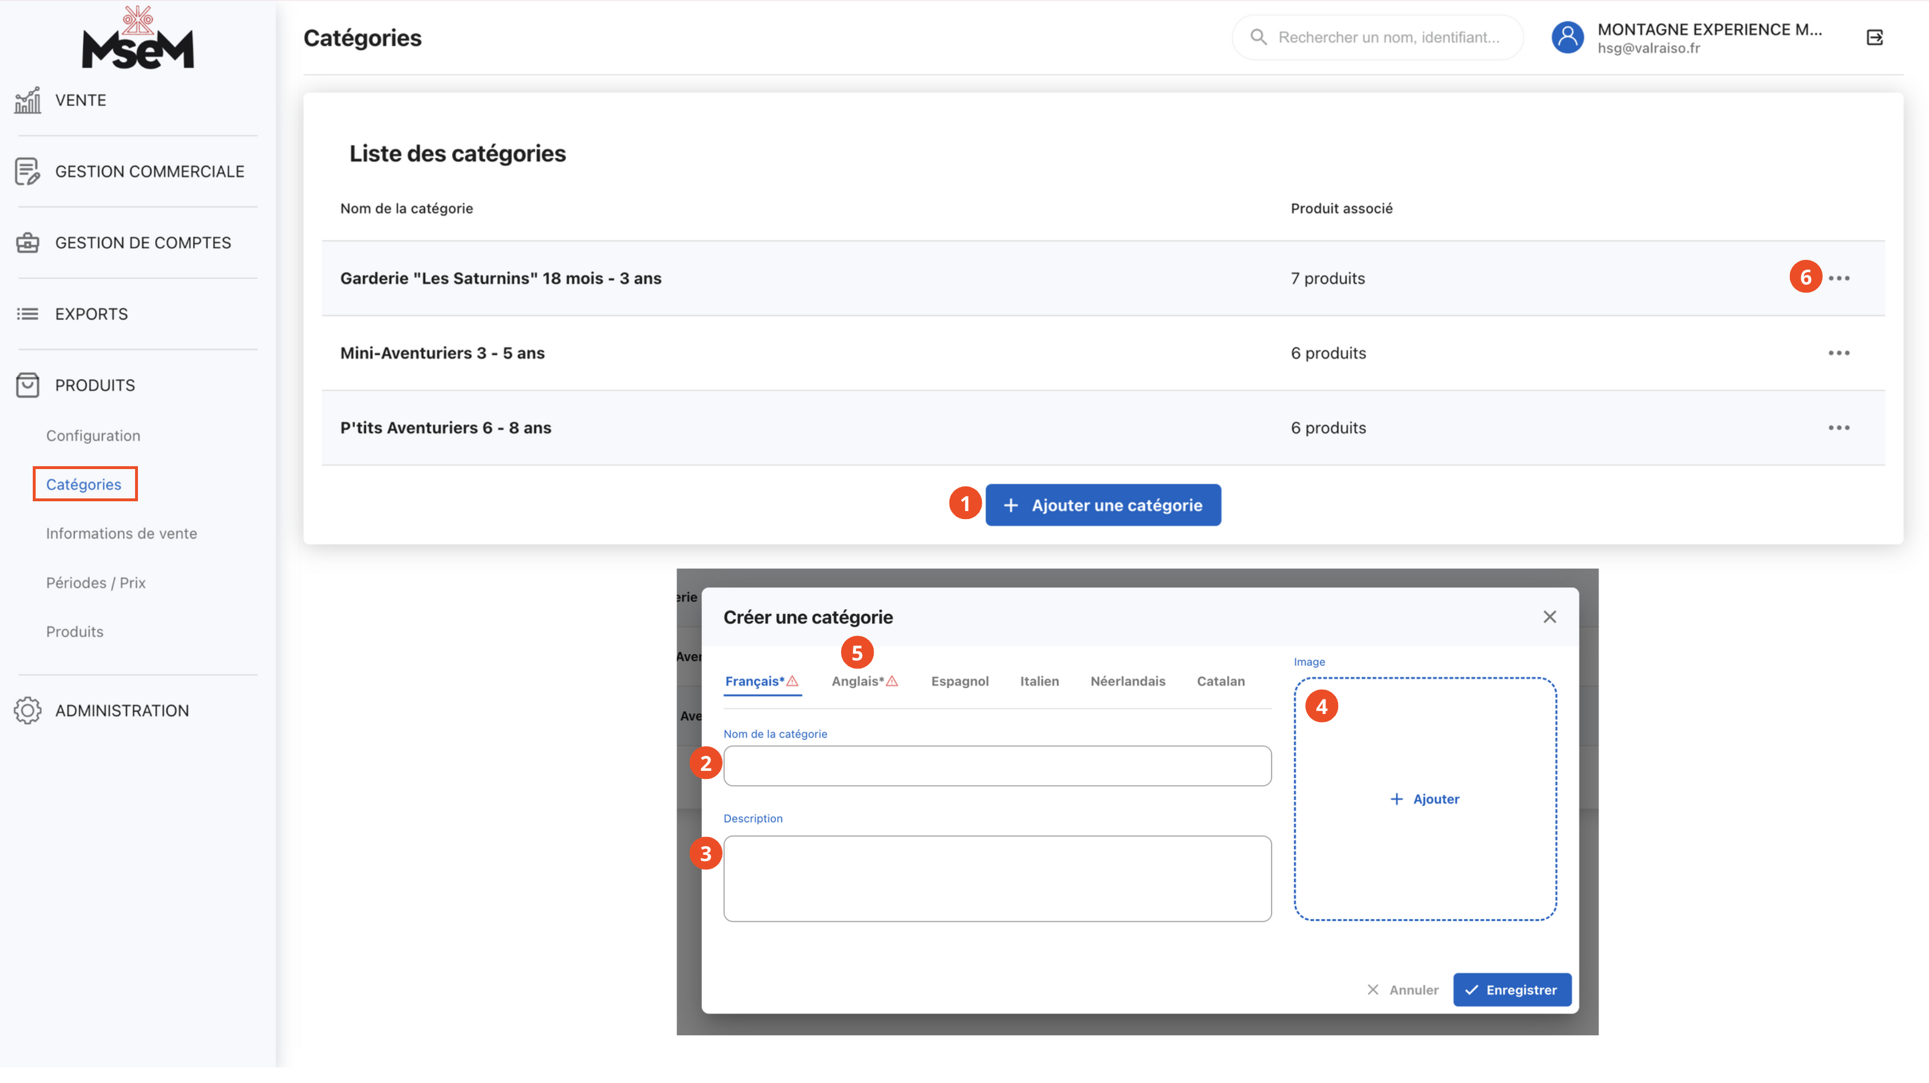Screen dimensions: 1929x1083
Task: Click Annuler in the dialog
Action: pyautogui.click(x=1402, y=989)
